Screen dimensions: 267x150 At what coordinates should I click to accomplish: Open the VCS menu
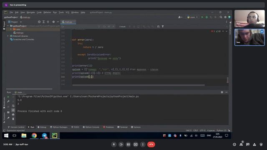click(68, 12)
